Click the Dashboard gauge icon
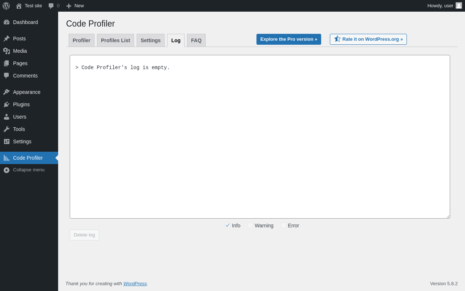This screenshot has height=291, width=465. 7,22
